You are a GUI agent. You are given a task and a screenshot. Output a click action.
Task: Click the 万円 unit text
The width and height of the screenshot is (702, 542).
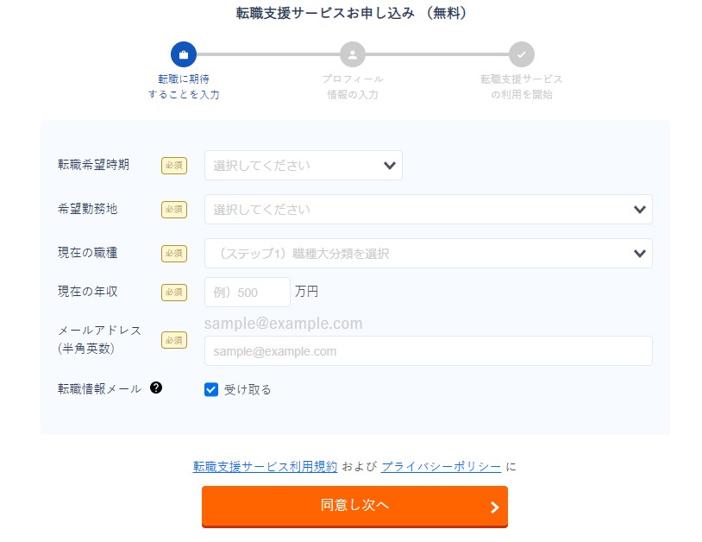click(x=306, y=291)
